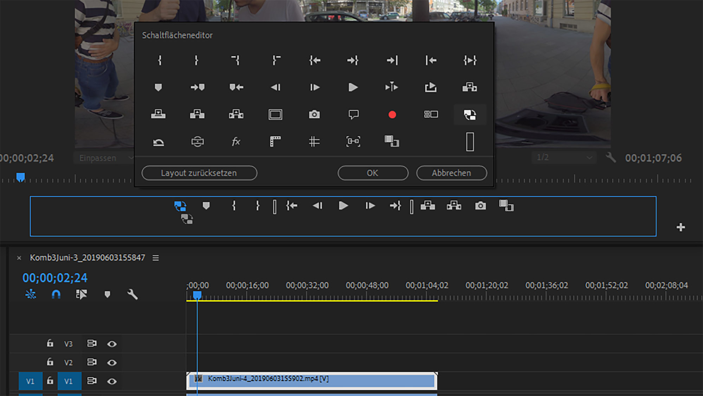Screen dimensions: 703x396
Task: Click Layout zurücksetzen button
Action: tap(199, 173)
